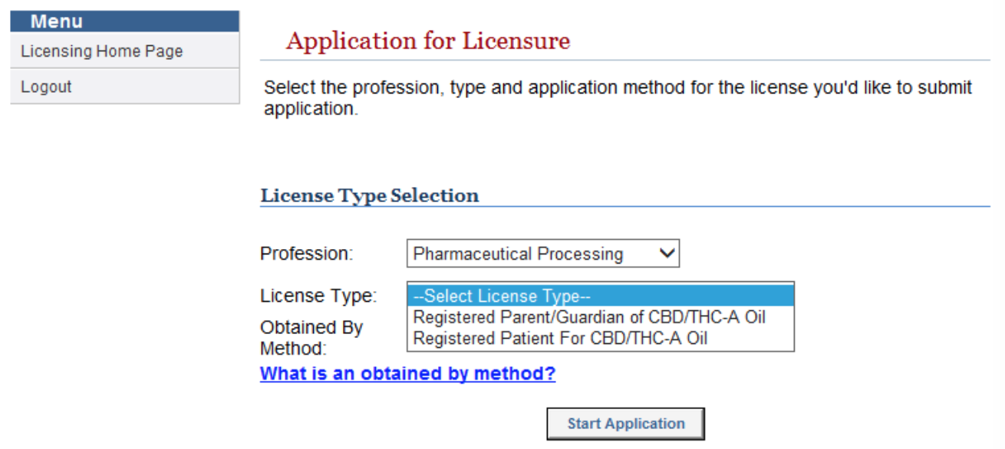The height and width of the screenshot is (449, 1005).
Task: Click the divider line under Application for Licensure
Action: pyautogui.click(x=625, y=60)
